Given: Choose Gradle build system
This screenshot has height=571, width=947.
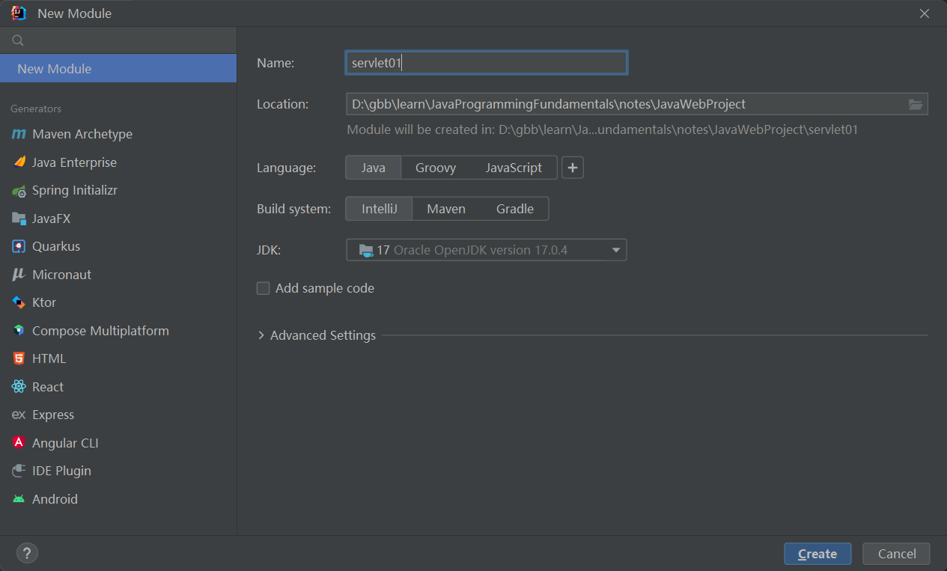Looking at the screenshot, I should 515,209.
